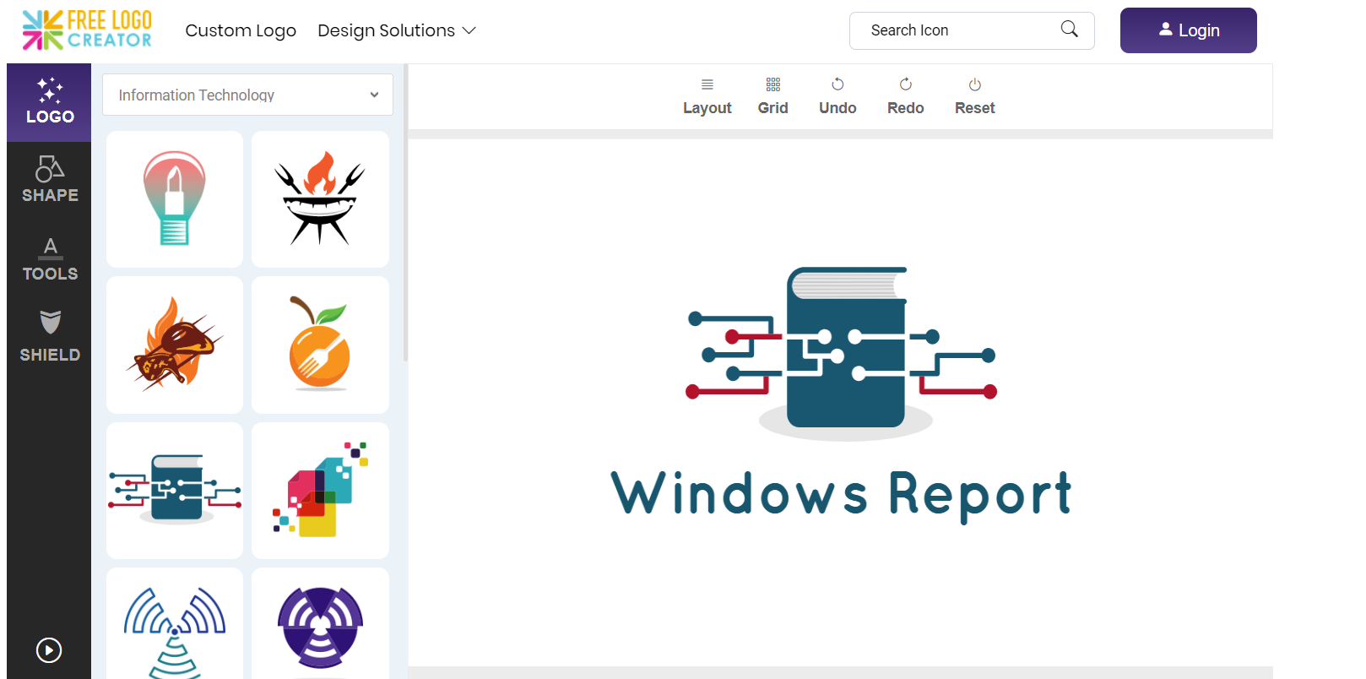
Task: Select the blue wifi signal logo template
Action: (x=175, y=625)
